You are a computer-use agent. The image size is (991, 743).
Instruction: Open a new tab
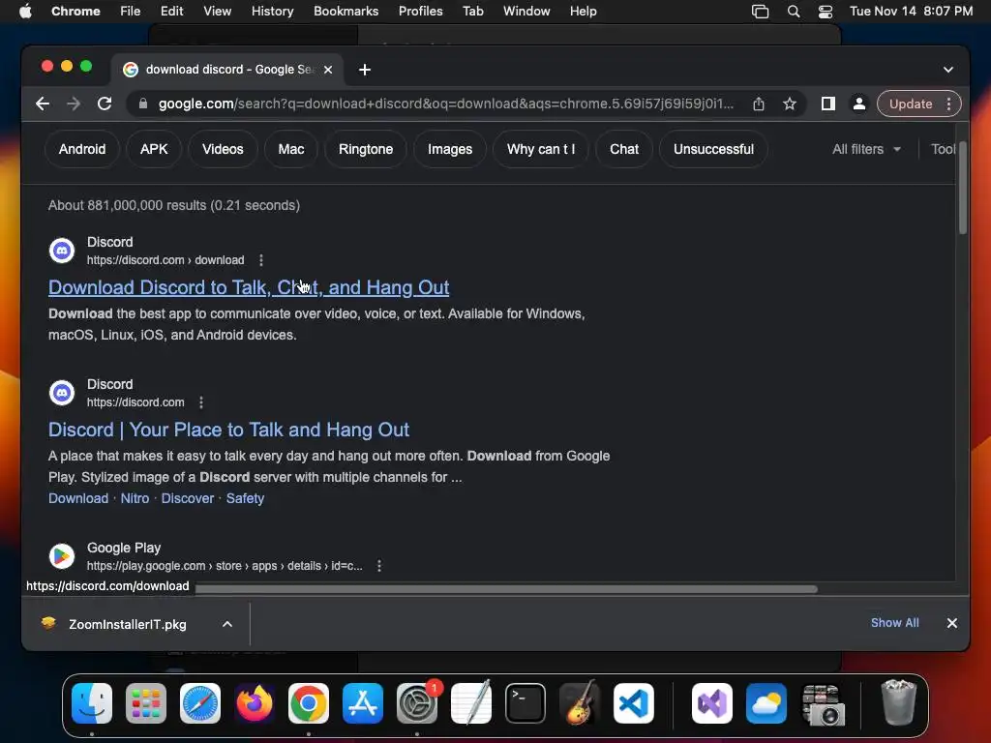tap(365, 70)
